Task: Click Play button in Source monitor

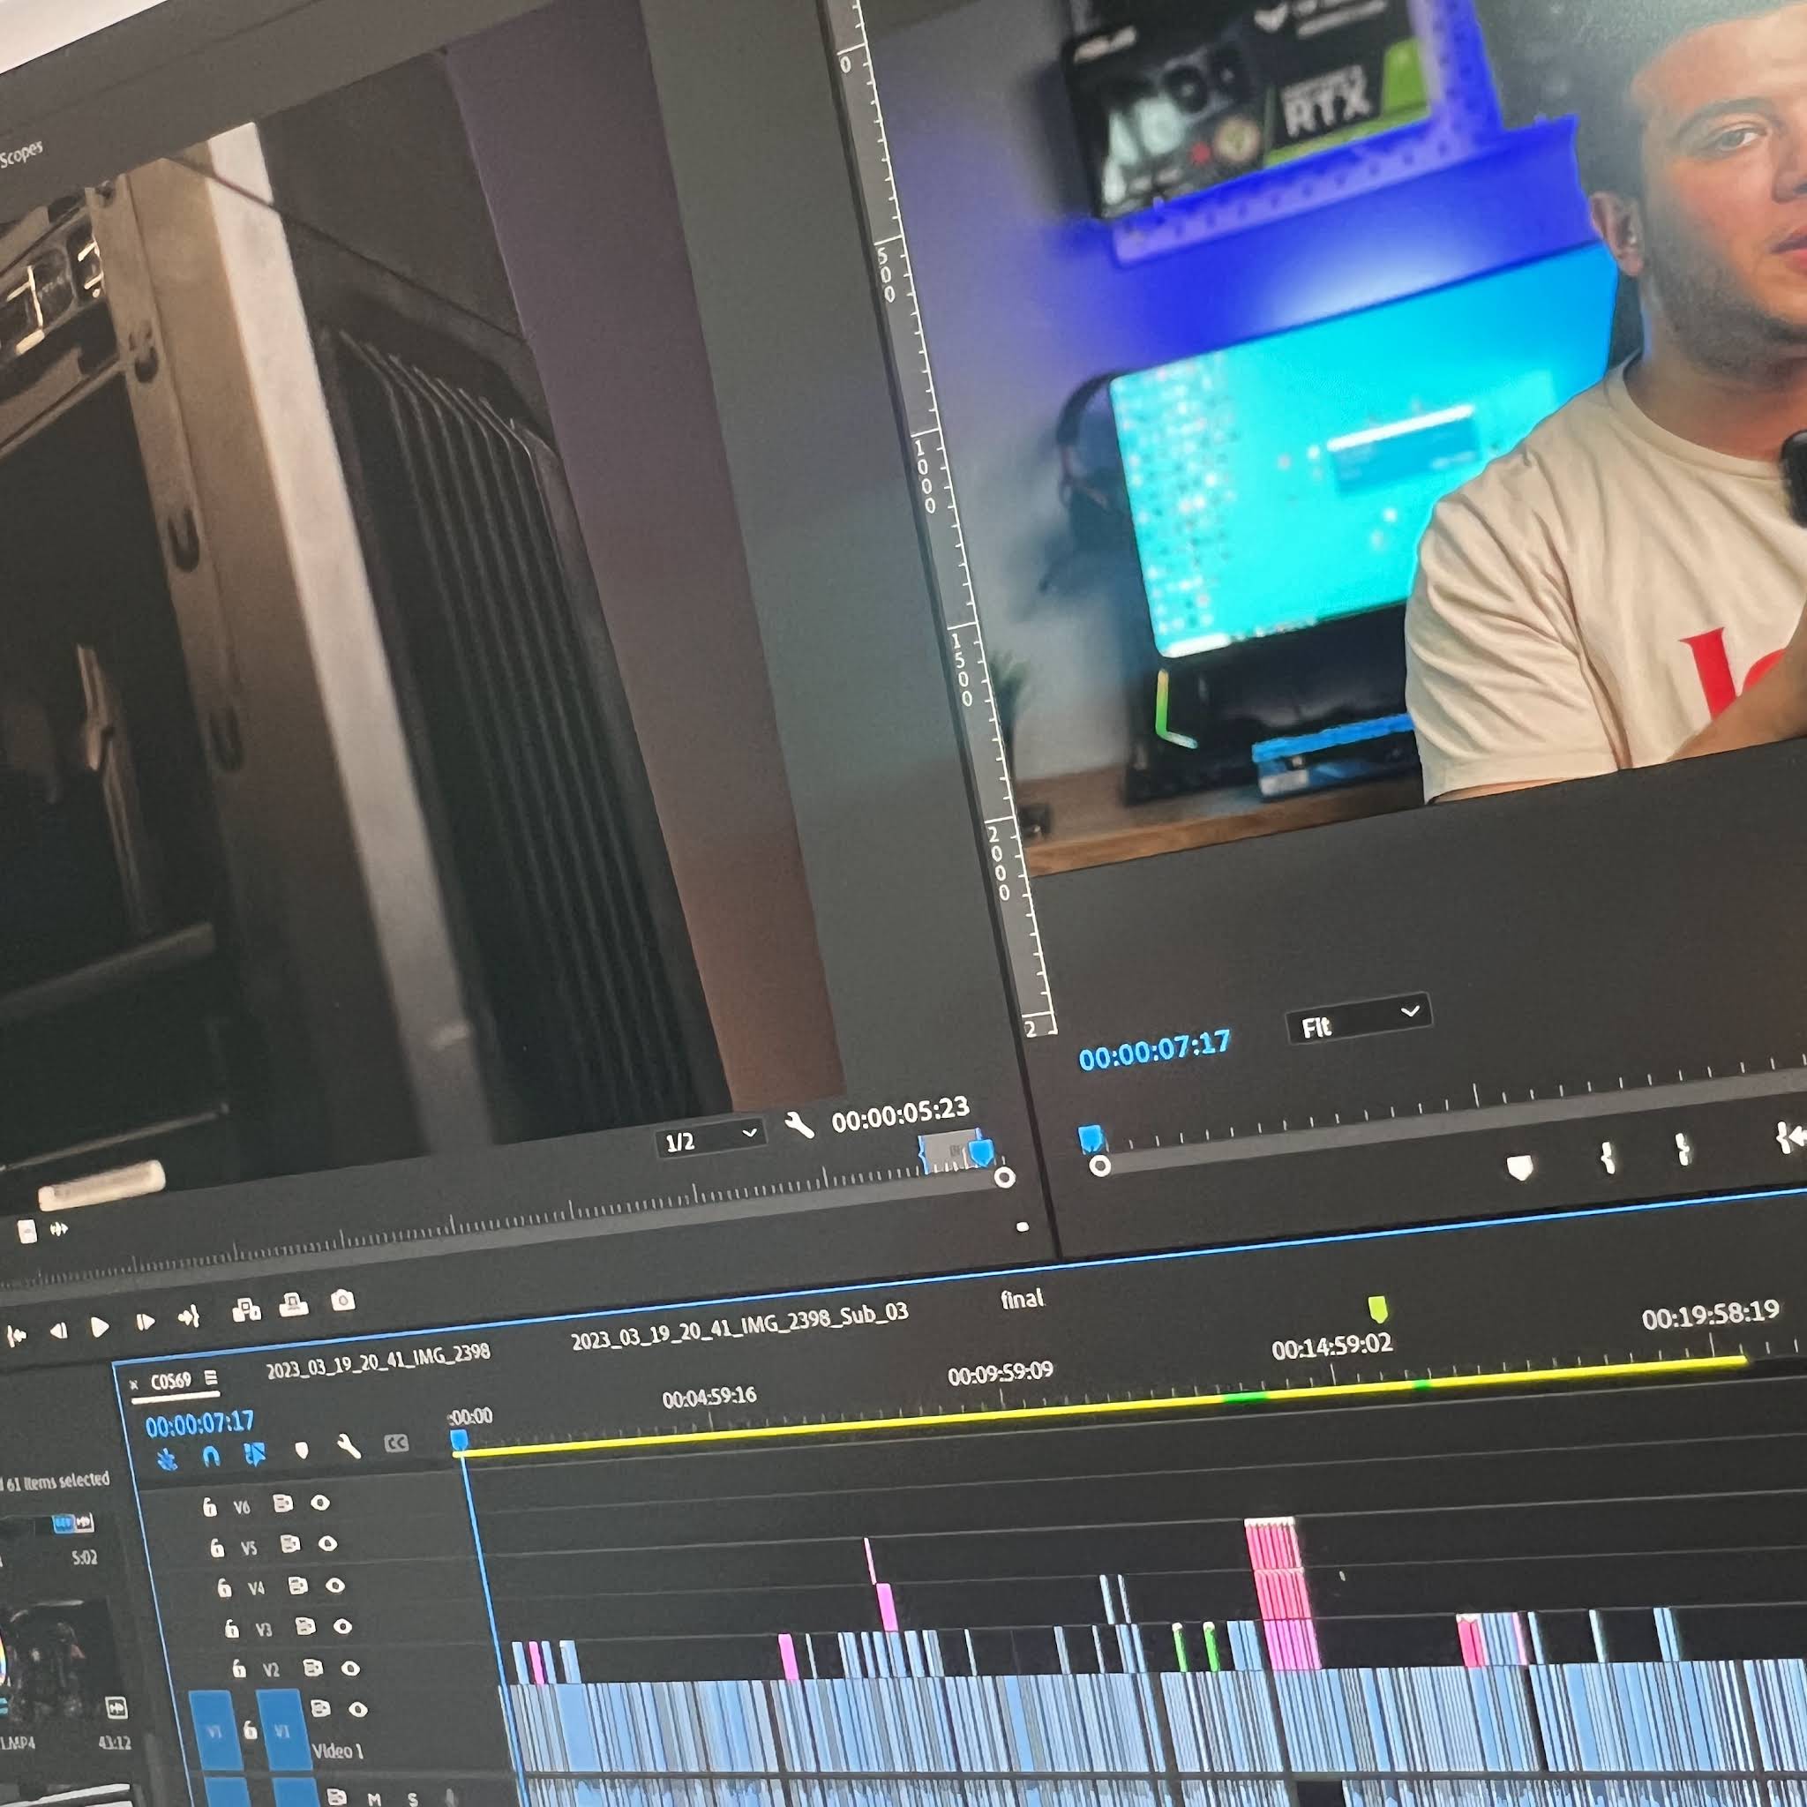Action: pos(99,1326)
